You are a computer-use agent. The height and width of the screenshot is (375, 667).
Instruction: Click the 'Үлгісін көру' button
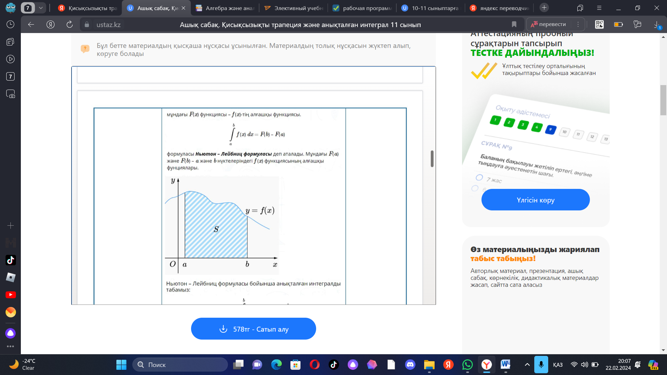(535, 200)
